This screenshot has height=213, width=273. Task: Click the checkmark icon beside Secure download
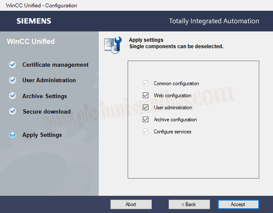click(x=13, y=111)
